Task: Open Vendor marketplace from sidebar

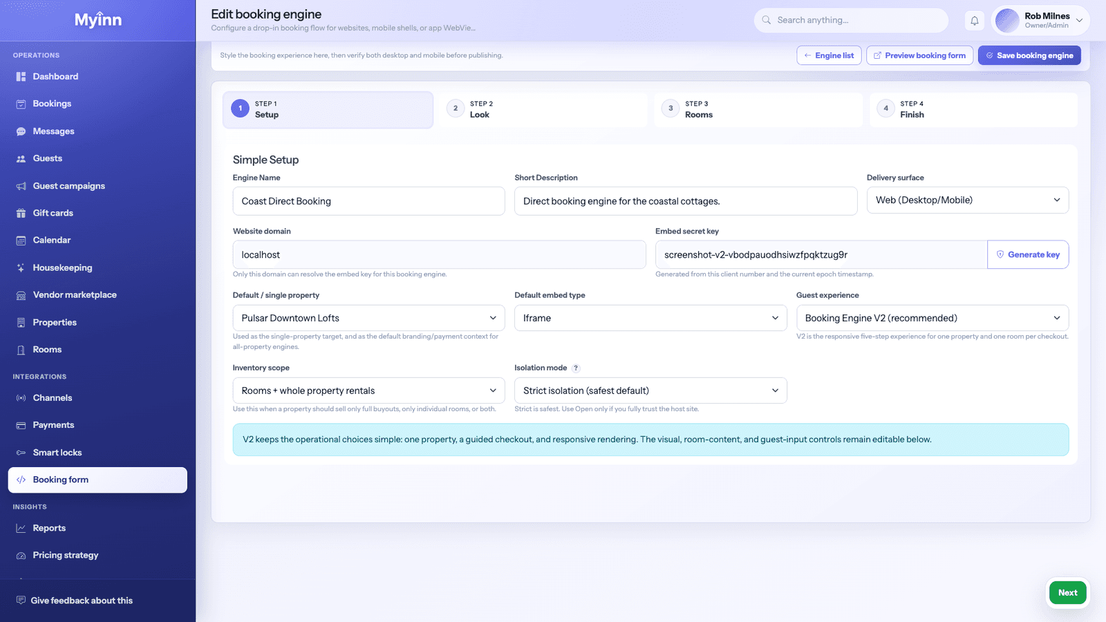Action: (x=97, y=295)
